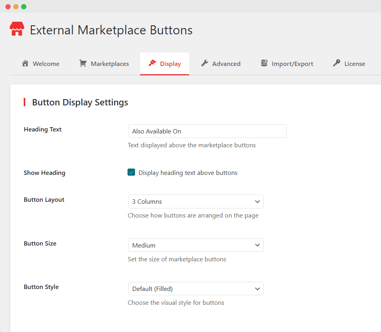Click inside the Heading Text input field
381x332 pixels.
coord(207,131)
